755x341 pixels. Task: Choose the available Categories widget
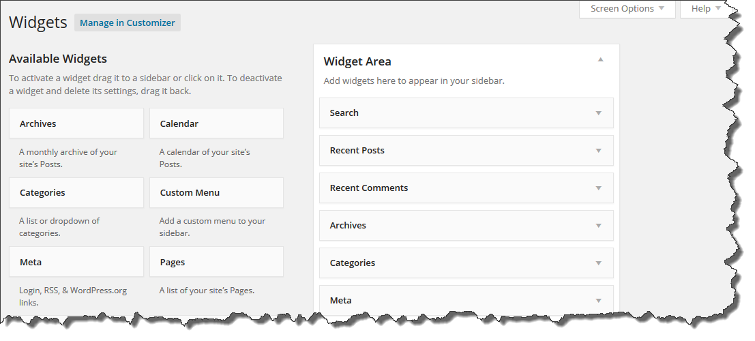[x=76, y=193]
